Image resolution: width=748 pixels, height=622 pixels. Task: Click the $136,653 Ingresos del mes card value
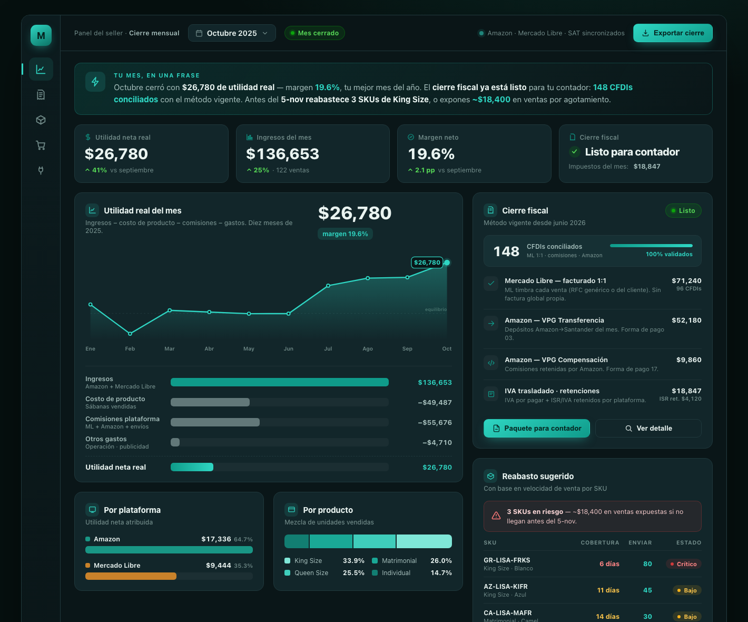(283, 154)
